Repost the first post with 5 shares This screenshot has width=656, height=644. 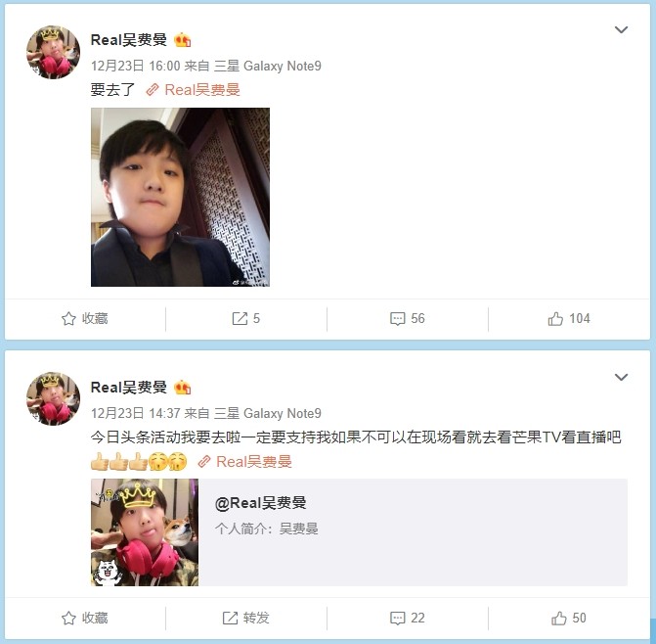[246, 319]
